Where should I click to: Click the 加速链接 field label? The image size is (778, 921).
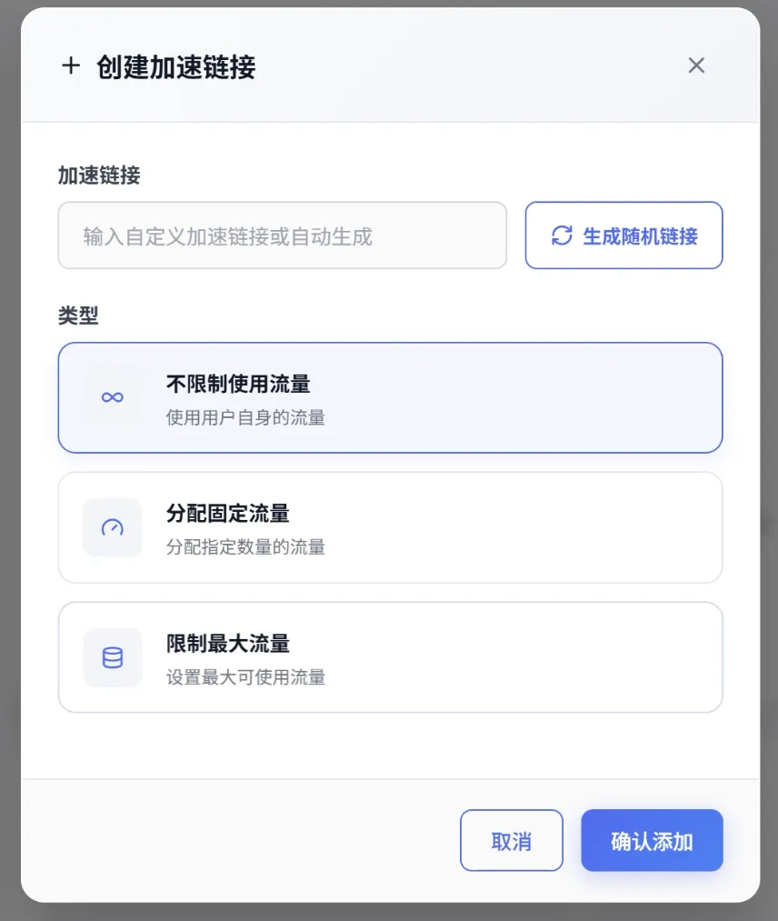point(99,175)
